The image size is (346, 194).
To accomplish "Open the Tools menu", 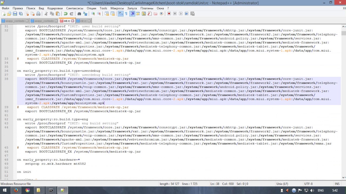I will point(103,8).
